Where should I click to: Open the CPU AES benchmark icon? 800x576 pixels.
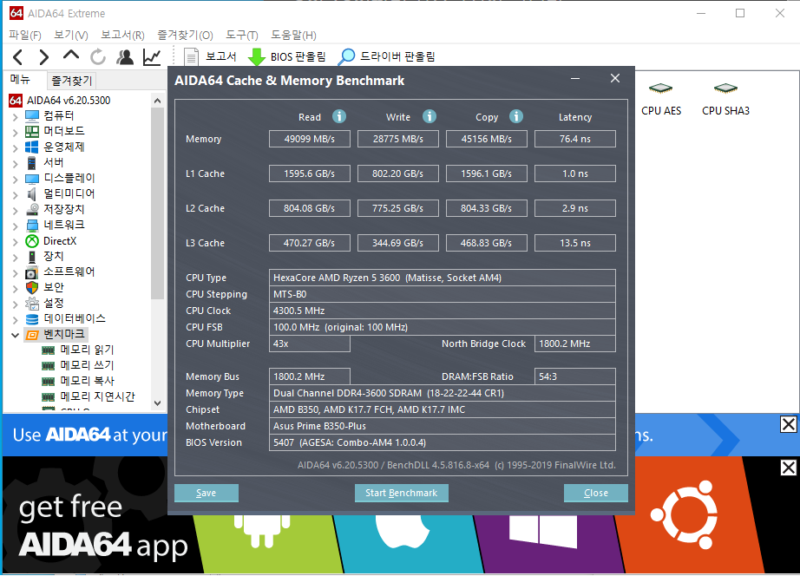click(660, 88)
